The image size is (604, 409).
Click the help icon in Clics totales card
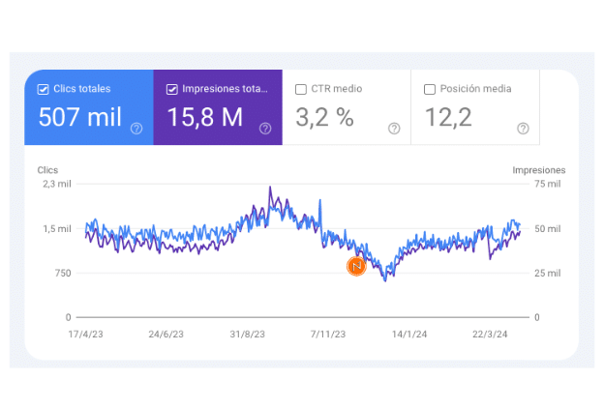point(136,129)
